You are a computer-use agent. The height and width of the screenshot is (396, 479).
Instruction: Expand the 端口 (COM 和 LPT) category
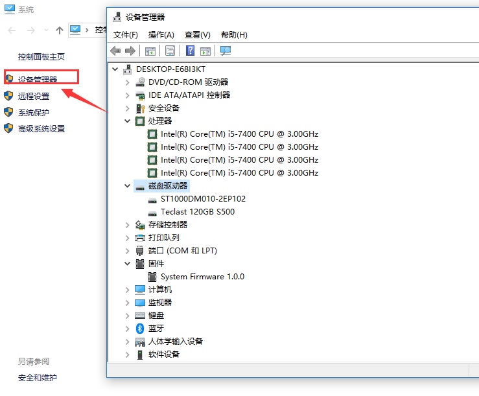(128, 251)
